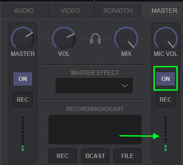
Task: Click the MASTER knob label
Action: click(23, 54)
